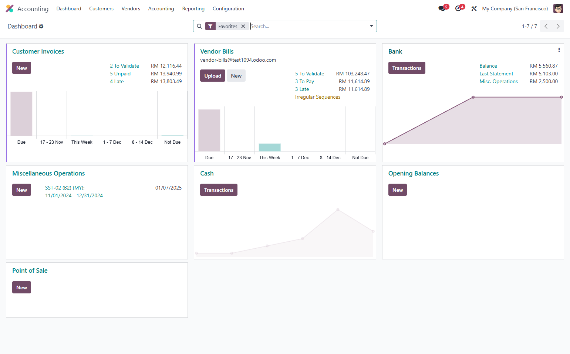Click New in Miscellaneous Operations
The height and width of the screenshot is (354, 570).
(x=21, y=190)
